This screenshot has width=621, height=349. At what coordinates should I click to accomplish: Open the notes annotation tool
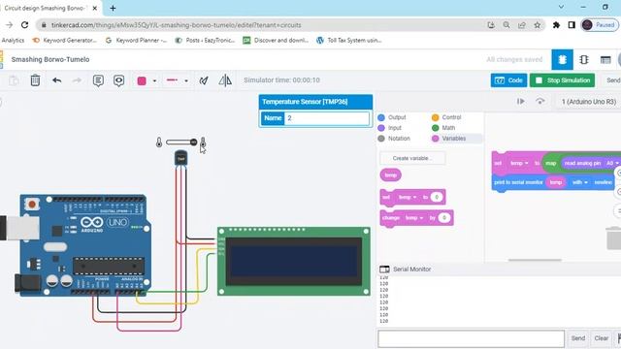click(x=98, y=80)
